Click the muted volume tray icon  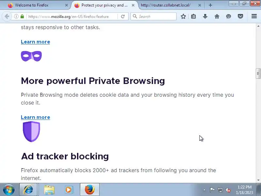coord(228,190)
